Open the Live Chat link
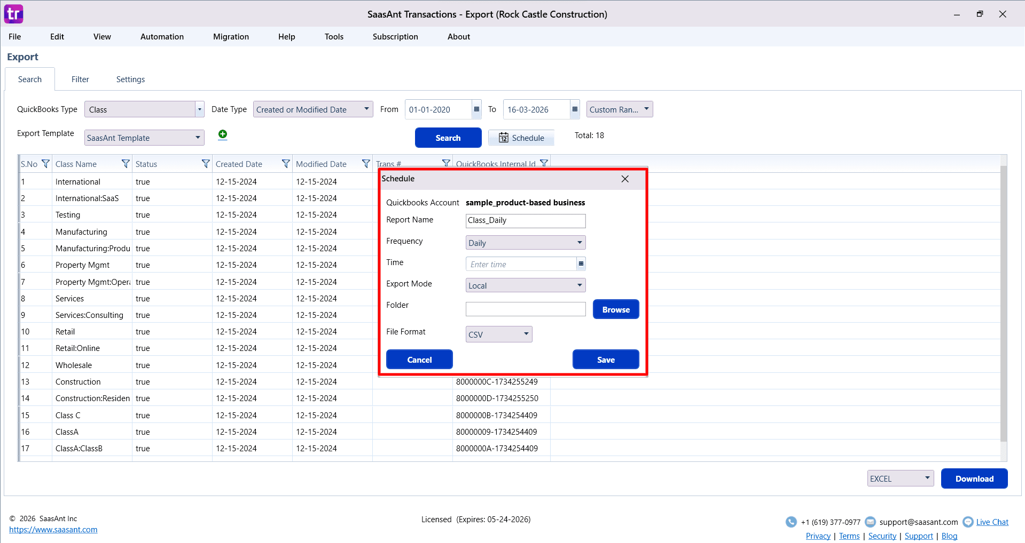Viewport: 1025px width, 543px height. (x=992, y=522)
